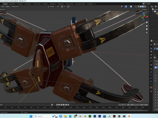Click the pan view hand icon
Screen dimensions: 158x118
(x=147, y=26)
